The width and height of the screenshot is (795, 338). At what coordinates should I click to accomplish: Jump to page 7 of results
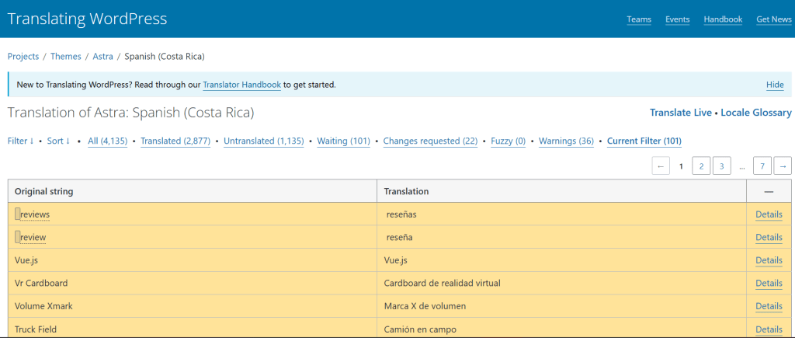tap(762, 166)
